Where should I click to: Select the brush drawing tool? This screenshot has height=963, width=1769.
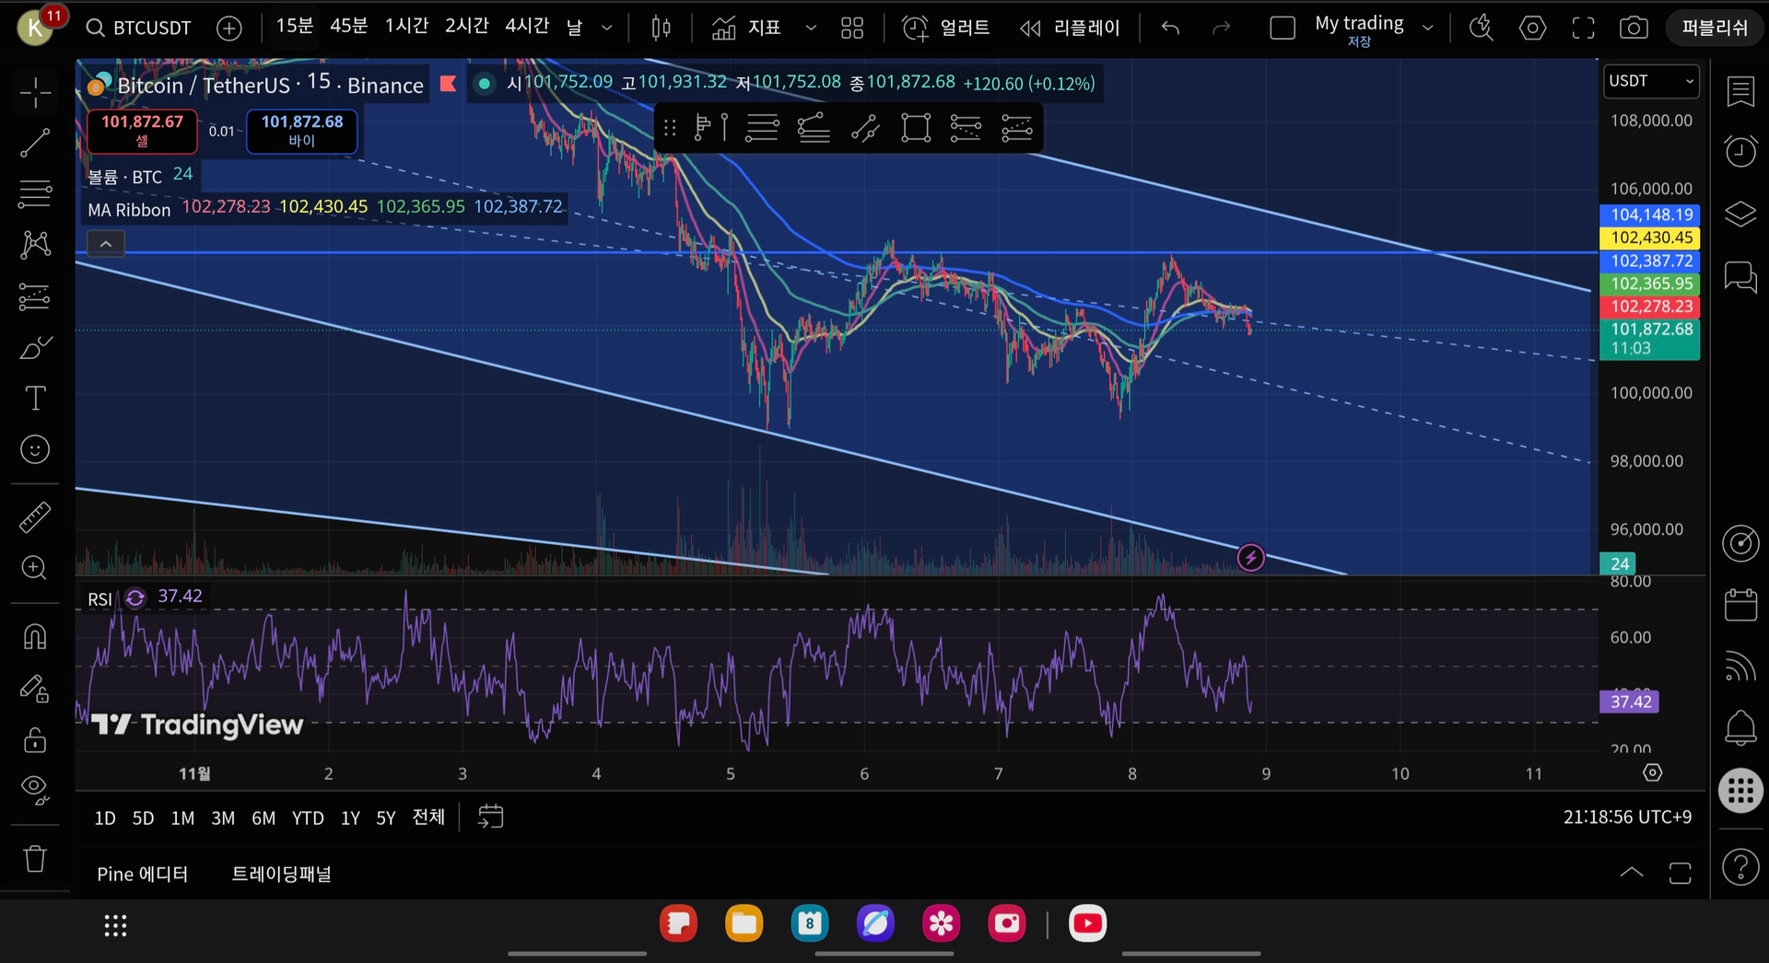coord(35,348)
